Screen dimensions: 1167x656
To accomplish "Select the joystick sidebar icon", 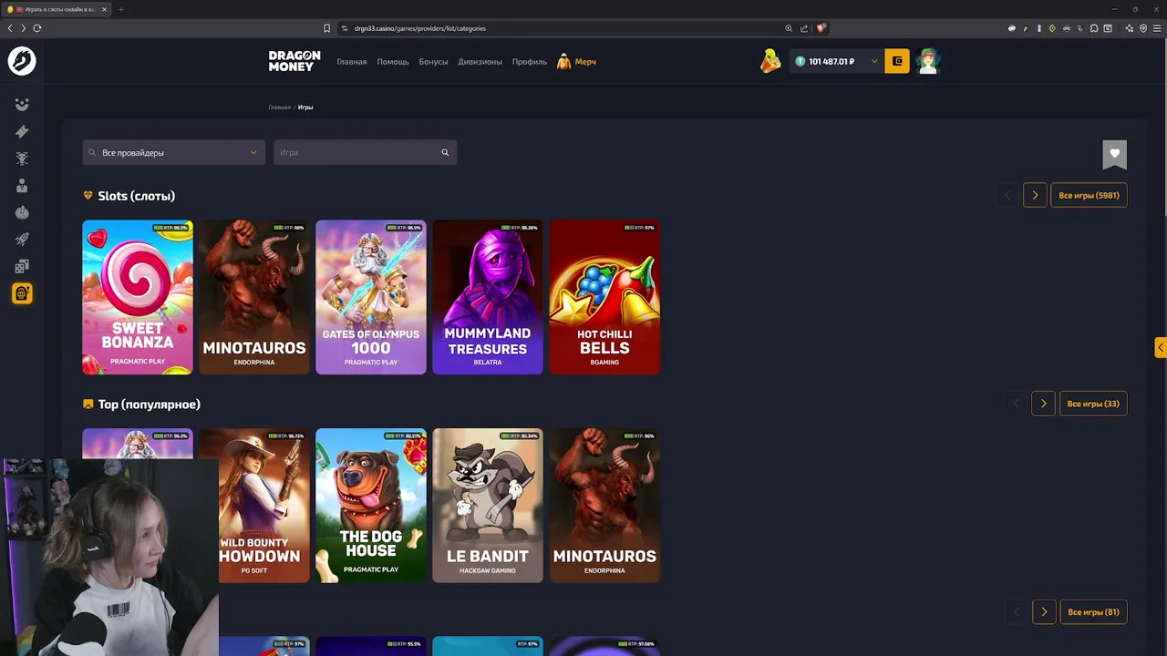I will click(x=22, y=212).
